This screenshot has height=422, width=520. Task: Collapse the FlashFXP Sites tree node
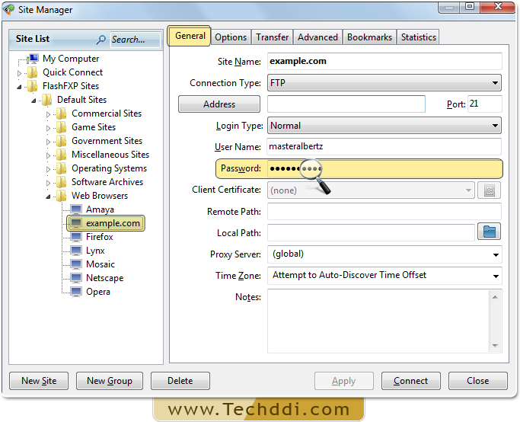(x=19, y=87)
